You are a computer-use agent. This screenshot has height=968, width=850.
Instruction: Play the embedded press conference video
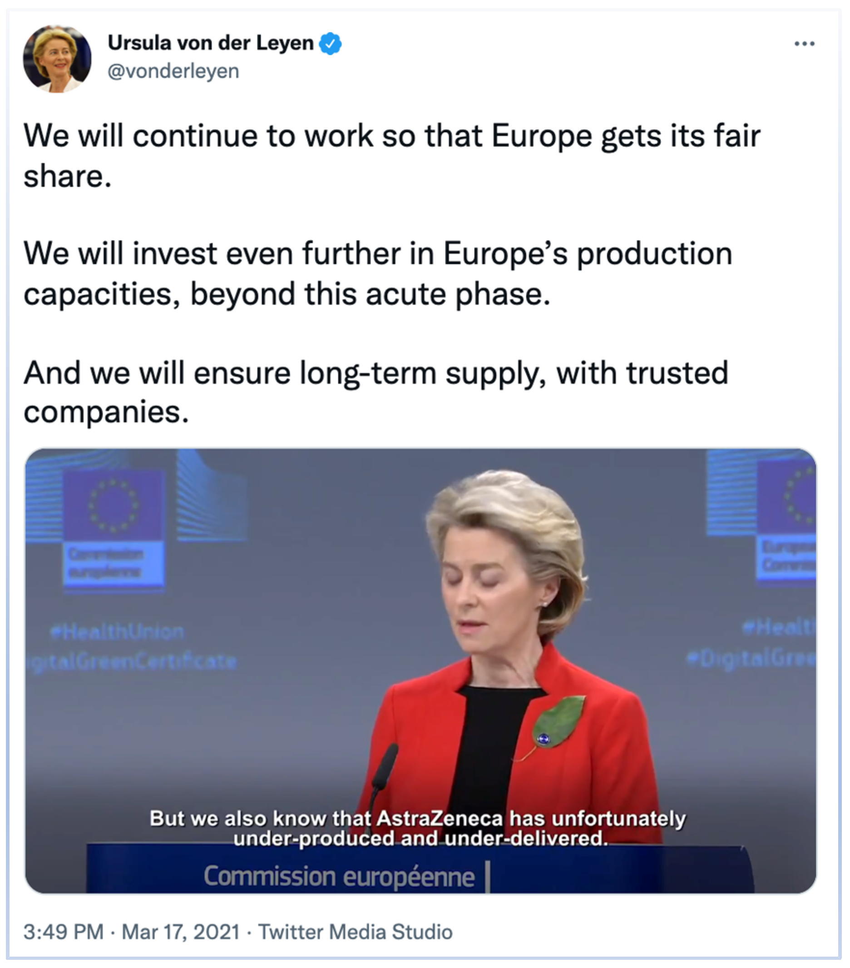[x=420, y=670]
